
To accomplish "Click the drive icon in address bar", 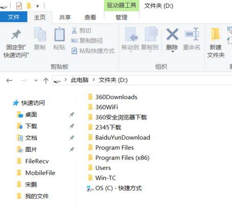I will pos(57,81).
